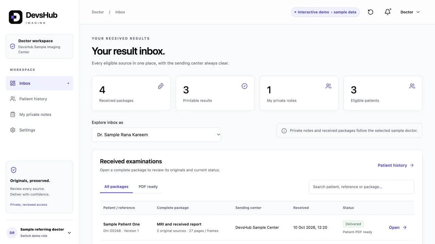
Task: Click the people icon on Eligible patients card
Action: pyautogui.click(x=412, y=86)
